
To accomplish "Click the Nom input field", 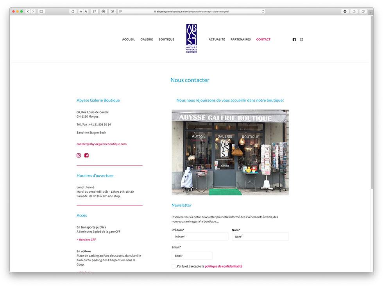I will point(260,237).
